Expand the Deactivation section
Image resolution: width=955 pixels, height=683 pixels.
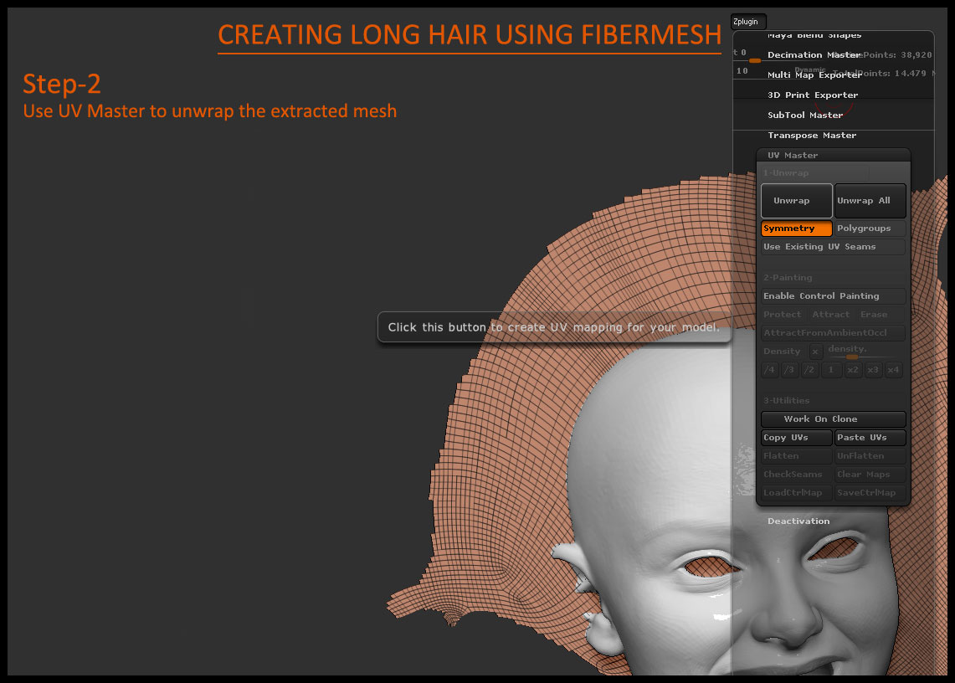point(798,521)
